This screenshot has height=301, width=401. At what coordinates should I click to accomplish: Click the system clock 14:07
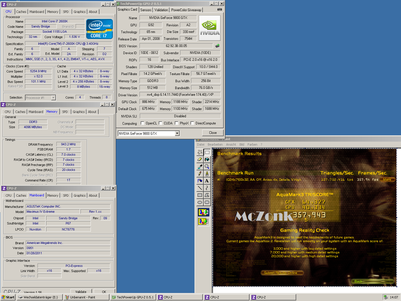pyautogui.click(x=394, y=297)
